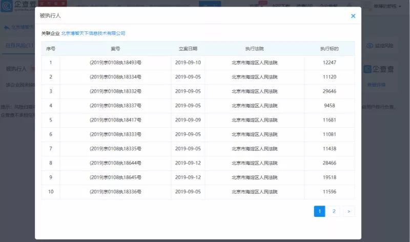Click the 监控风险 eye icon

(370, 46)
